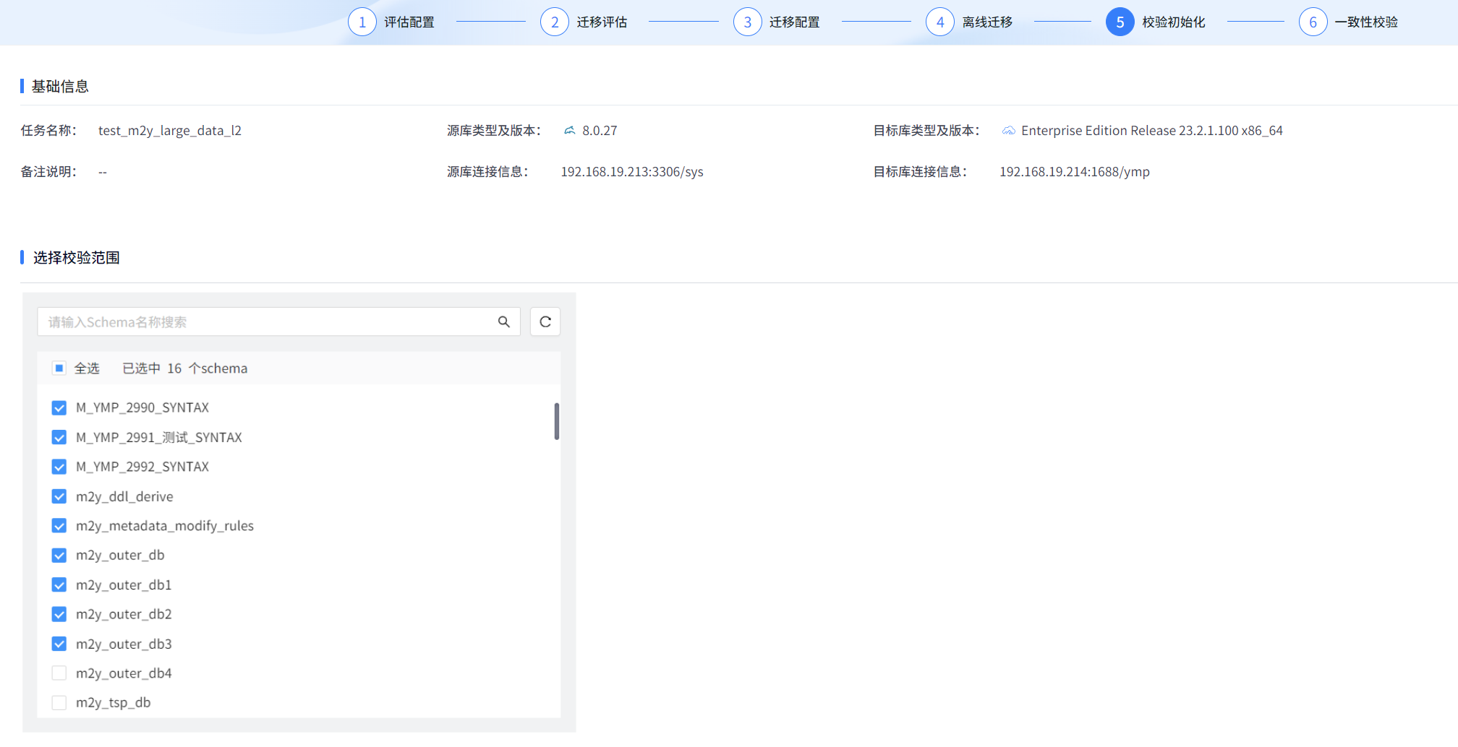Click the target database cloud icon
This screenshot has height=747, width=1458.
pos(1008,131)
